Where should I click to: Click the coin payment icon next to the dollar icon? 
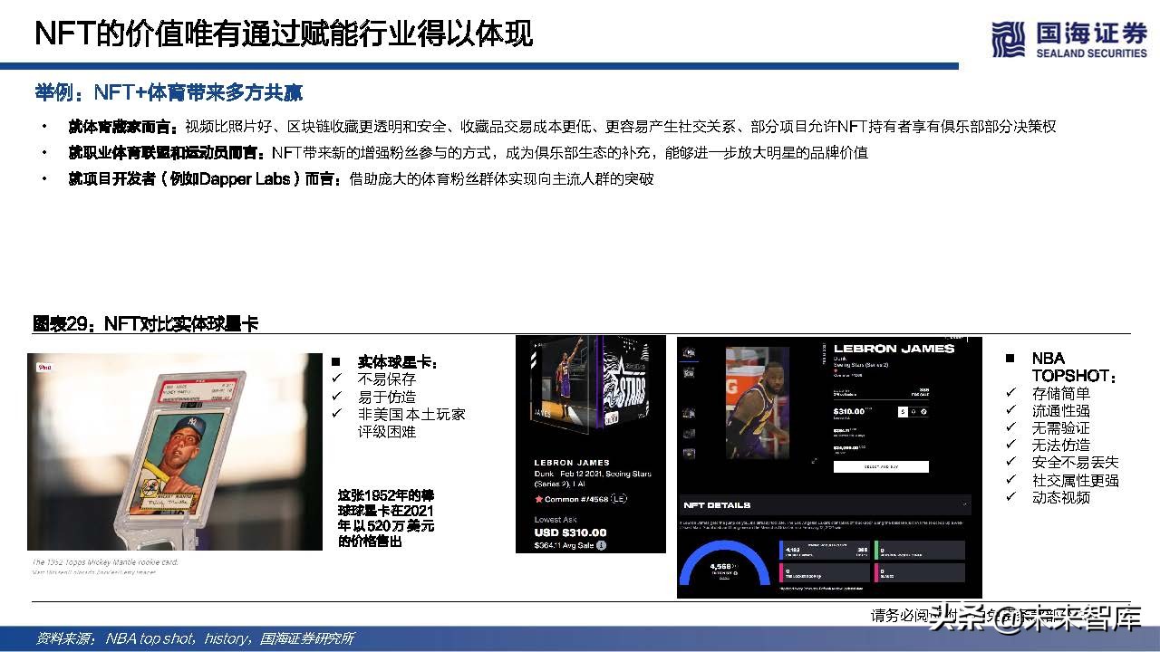(913, 412)
